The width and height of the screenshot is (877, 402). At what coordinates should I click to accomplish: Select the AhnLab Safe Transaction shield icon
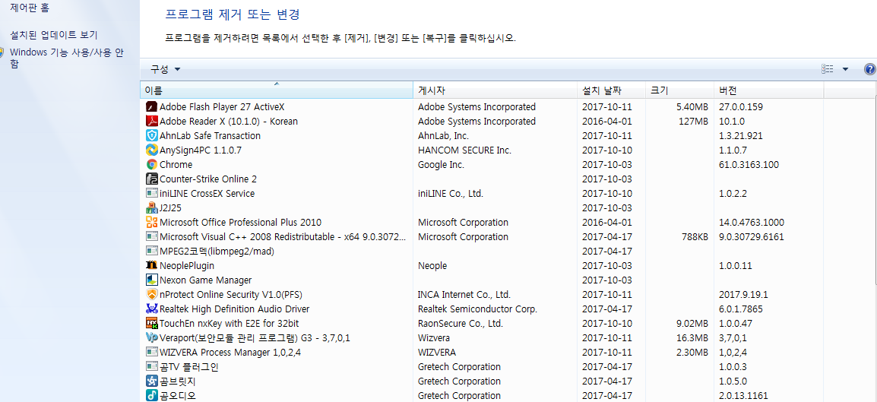pos(151,136)
